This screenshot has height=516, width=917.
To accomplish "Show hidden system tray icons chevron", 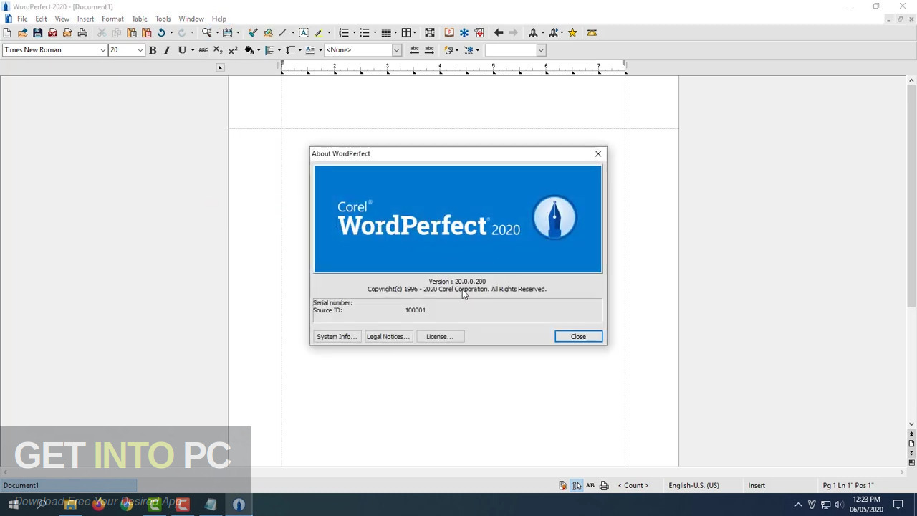I will point(798,505).
